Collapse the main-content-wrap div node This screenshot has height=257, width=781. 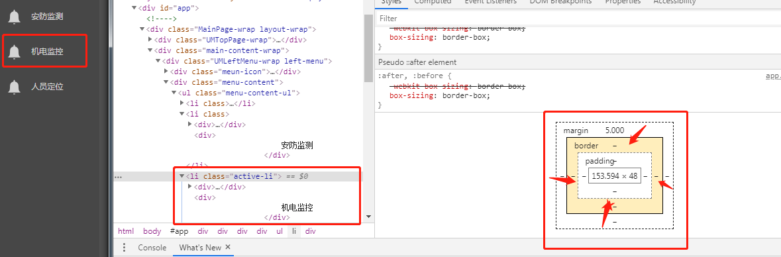pyautogui.click(x=150, y=50)
